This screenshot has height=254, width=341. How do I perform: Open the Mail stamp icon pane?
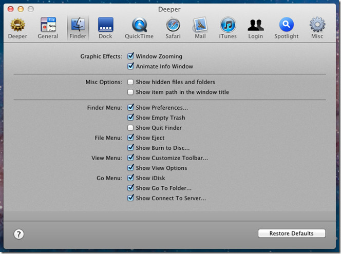pos(200,28)
